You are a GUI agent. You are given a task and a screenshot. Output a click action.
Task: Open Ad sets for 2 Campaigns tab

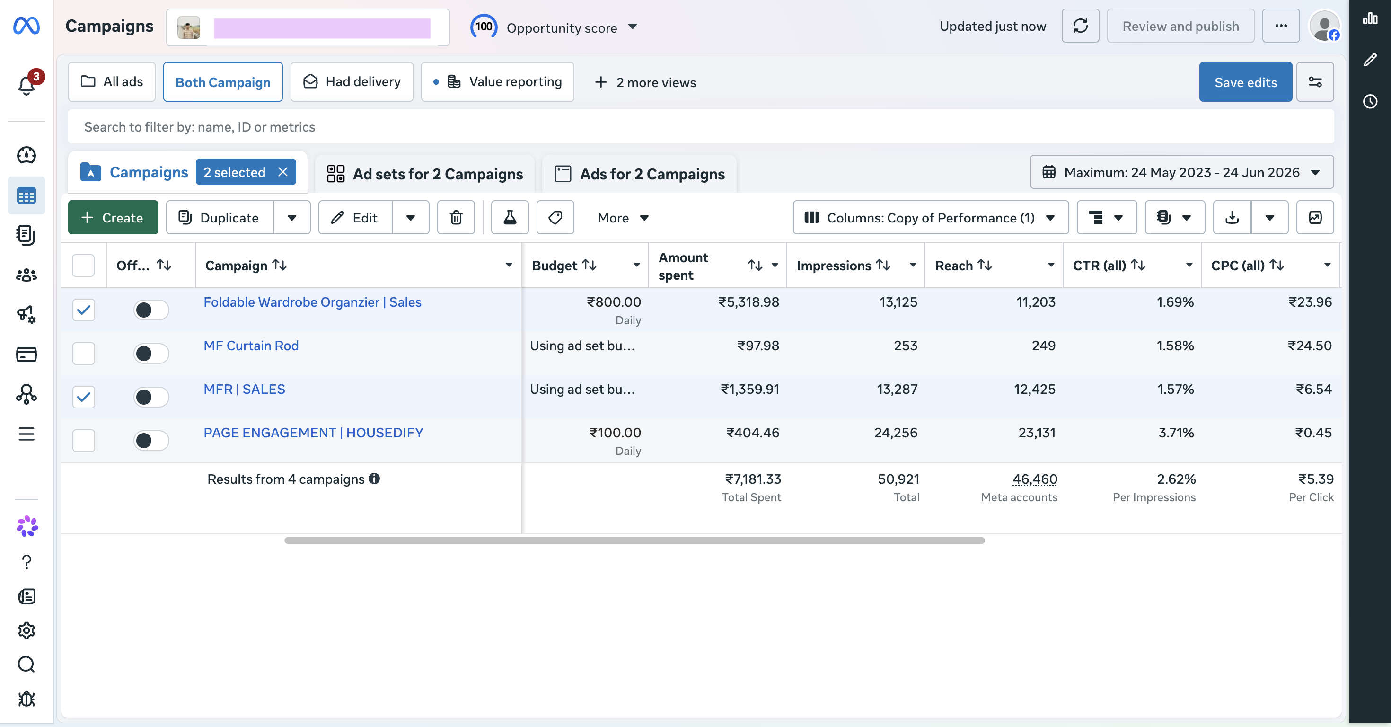424,173
